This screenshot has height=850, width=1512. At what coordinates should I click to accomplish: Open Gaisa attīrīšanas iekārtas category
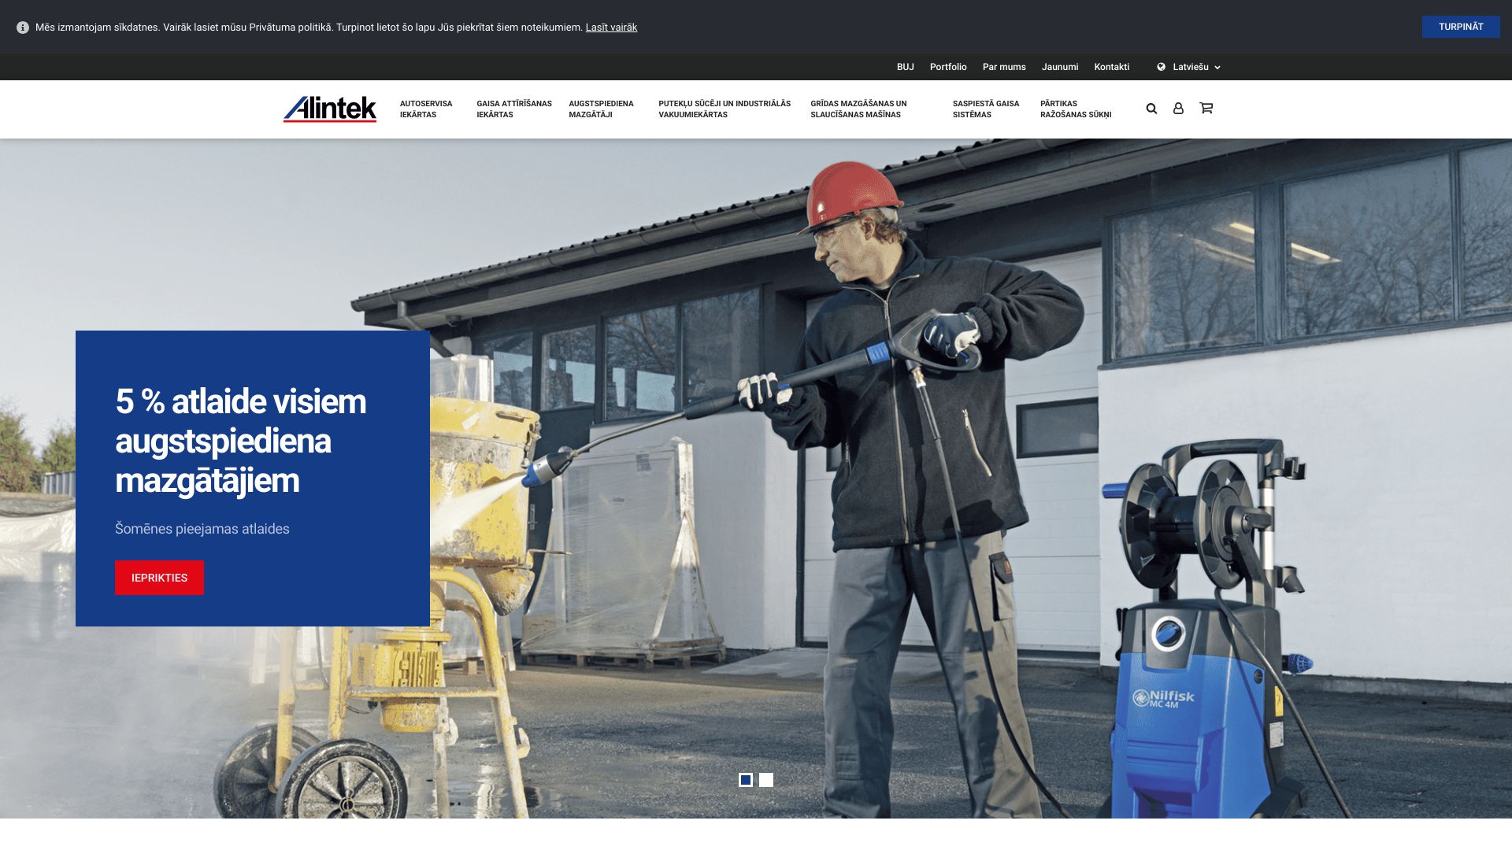513,109
